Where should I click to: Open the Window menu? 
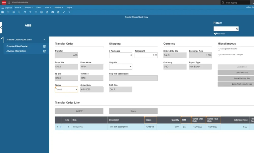pos(58,8)
